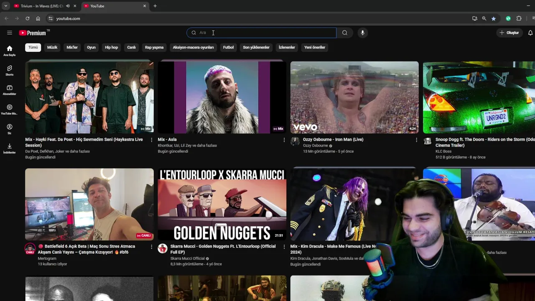Open site information icon beside youtube.com
This screenshot has width=535, height=301.
[x=50, y=18]
